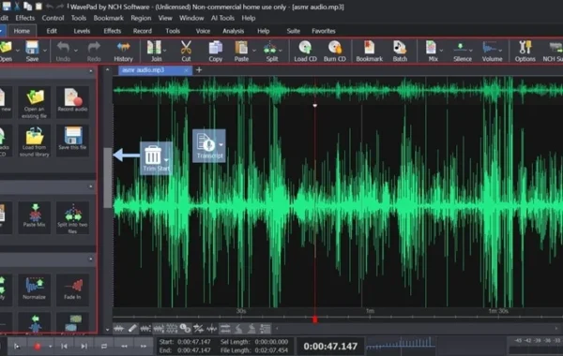Collapse the top sidebar section arrow
The width and height of the screenshot is (563, 356).
click(90, 71)
